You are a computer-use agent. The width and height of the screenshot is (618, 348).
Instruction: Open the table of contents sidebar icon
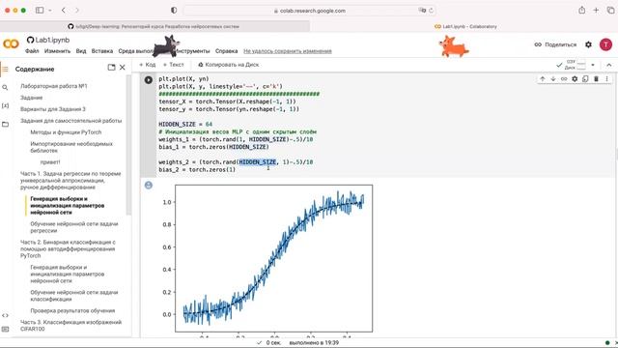(x=5, y=69)
